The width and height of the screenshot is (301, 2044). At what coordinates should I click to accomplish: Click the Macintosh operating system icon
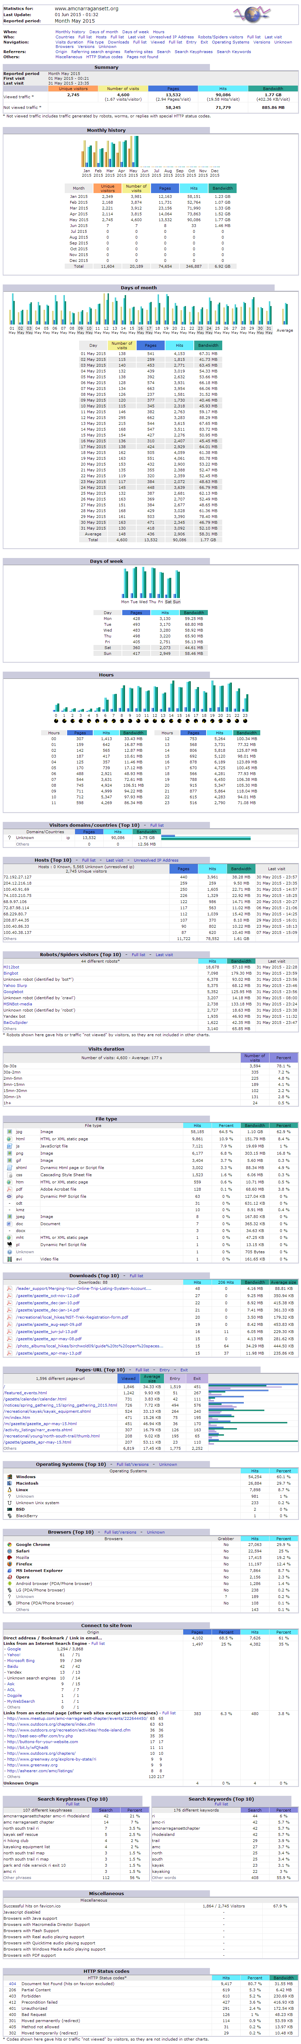pyautogui.click(x=9, y=1483)
